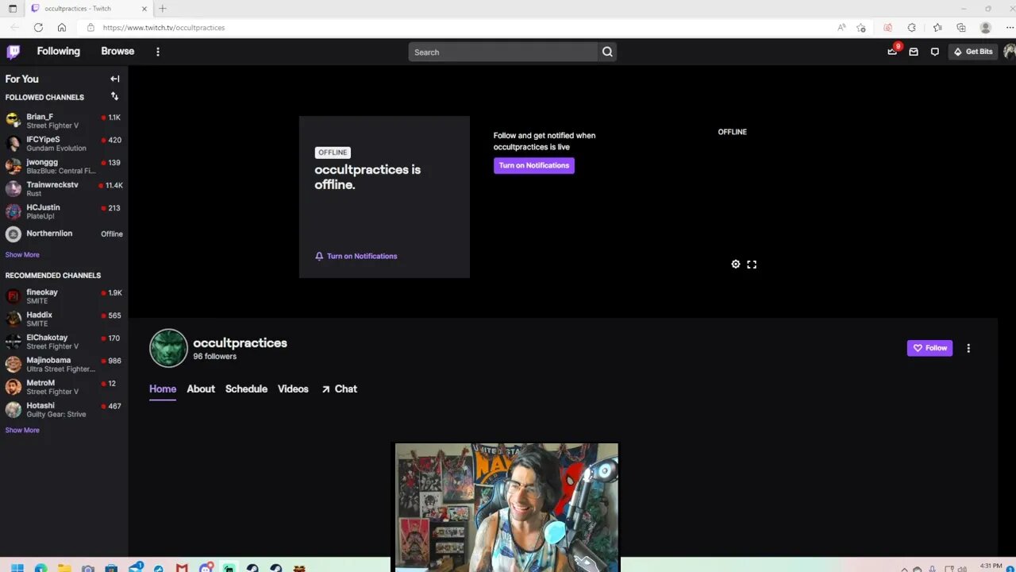Open offline Northernlion channel
Screen dimensions: 1016x572
[x=63, y=234]
